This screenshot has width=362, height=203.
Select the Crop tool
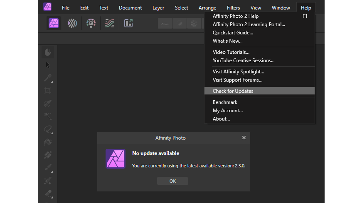tap(48, 91)
